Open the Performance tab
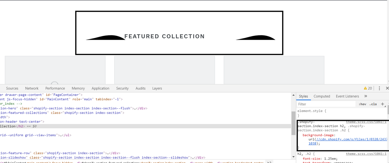 click(x=55, y=88)
